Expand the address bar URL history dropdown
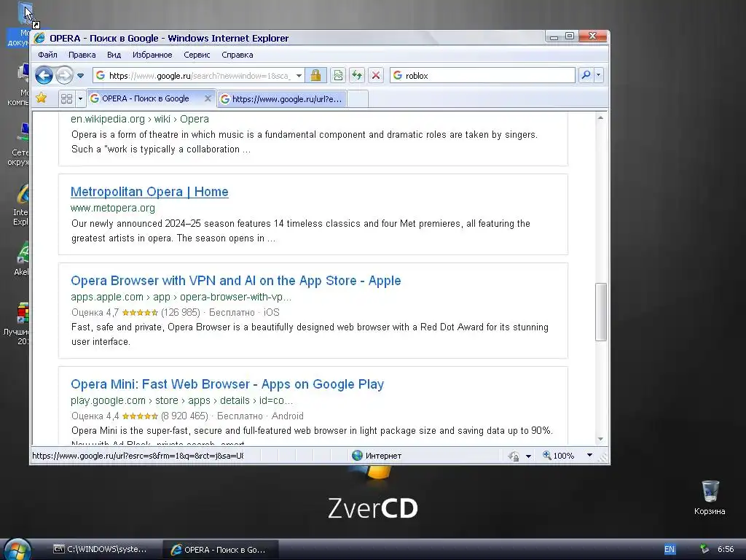This screenshot has width=746, height=560. (x=299, y=75)
